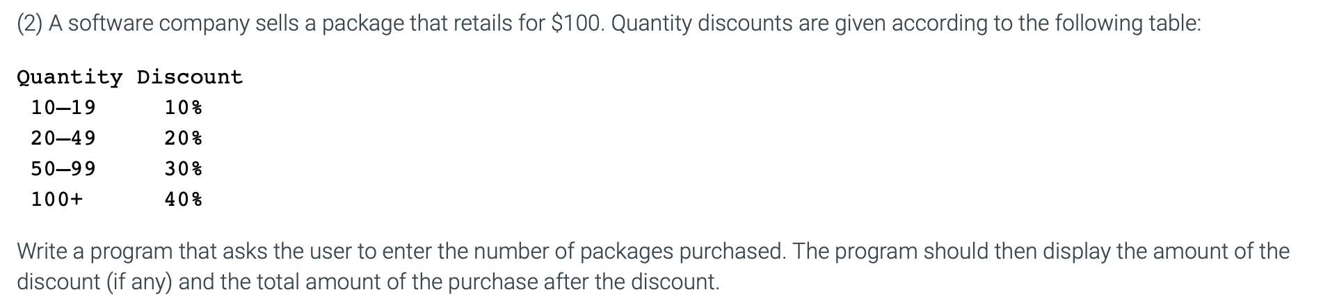Click the "20%" discount value
The width and height of the screenshot is (1330, 306).
[x=184, y=138]
